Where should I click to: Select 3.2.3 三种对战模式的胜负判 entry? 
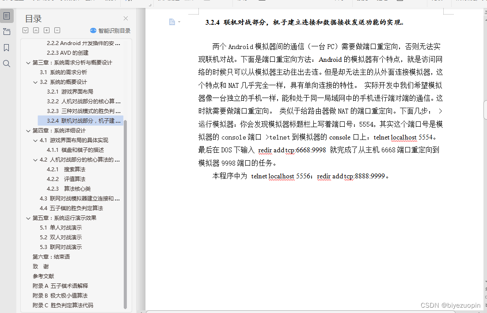pyautogui.click(x=84, y=111)
